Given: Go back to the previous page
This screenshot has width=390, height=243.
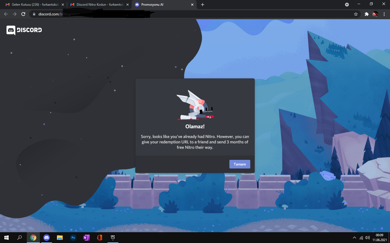Looking at the screenshot, I should pos(6,14).
